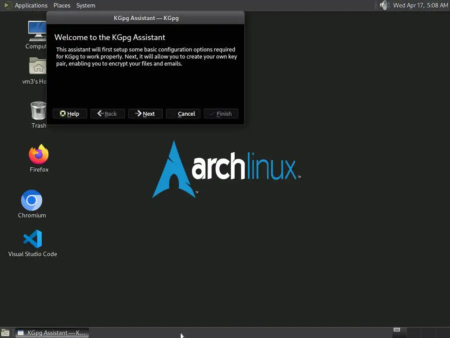
Task: Click the Welcome to the KGpg Assistant heading
Action: pyautogui.click(x=109, y=37)
